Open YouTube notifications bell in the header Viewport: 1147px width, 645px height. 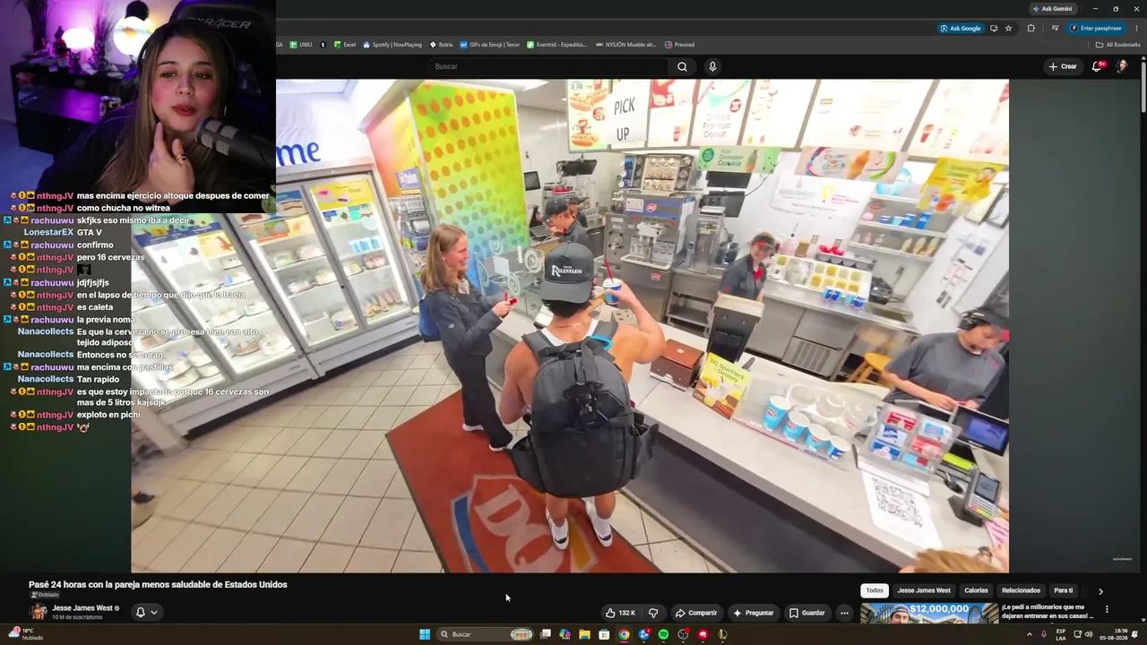(1097, 66)
